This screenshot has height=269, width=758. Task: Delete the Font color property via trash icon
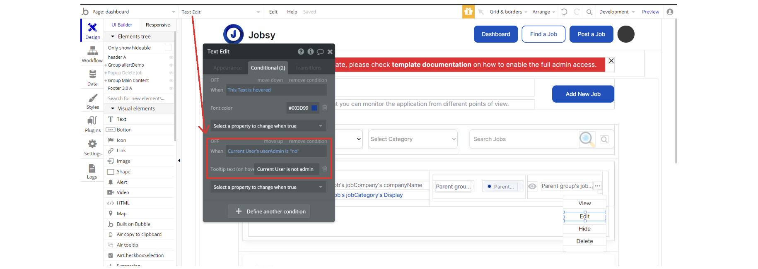(325, 108)
